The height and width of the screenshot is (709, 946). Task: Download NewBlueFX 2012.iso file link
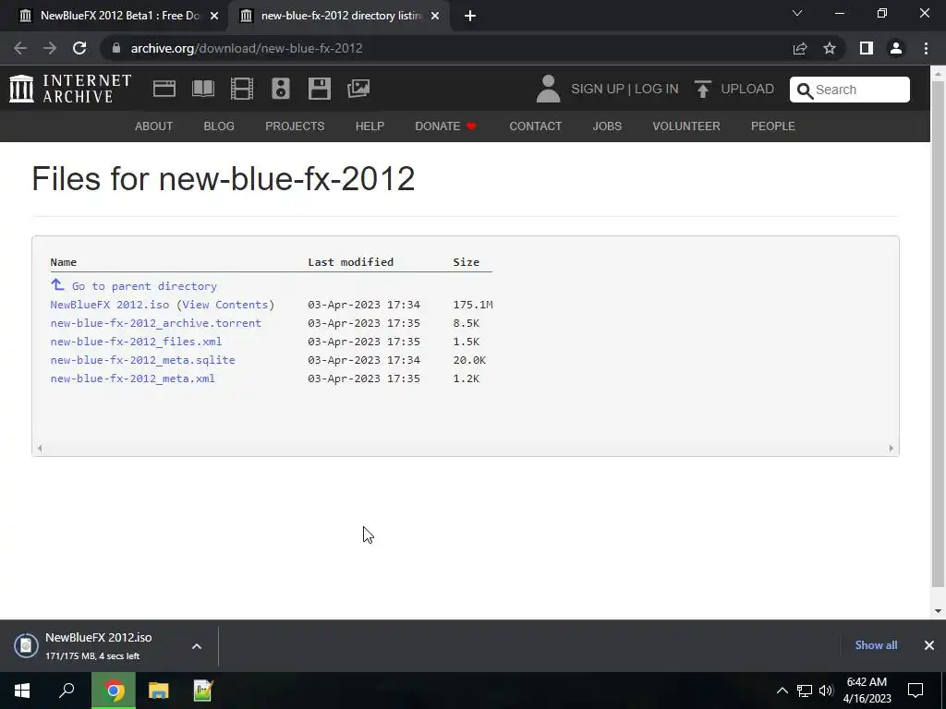click(110, 305)
